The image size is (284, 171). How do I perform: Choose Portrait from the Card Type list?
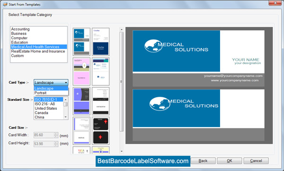click(51, 93)
